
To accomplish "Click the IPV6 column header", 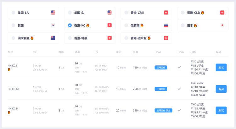I will (181, 52).
